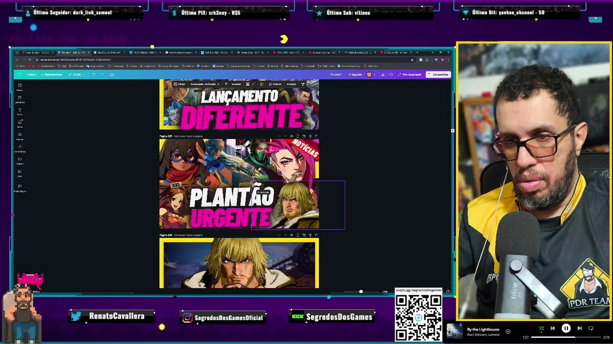Click the Compartilhar button

click(438, 75)
